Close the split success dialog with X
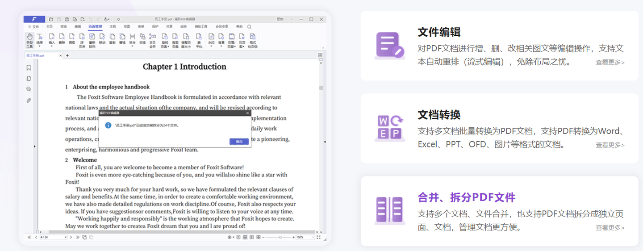Screen dimensions: 643x251 pyautogui.click(x=248, y=113)
